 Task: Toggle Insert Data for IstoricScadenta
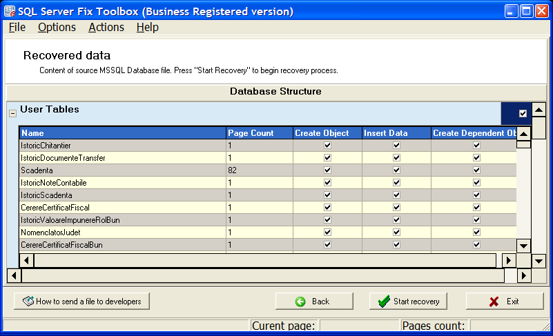click(x=396, y=195)
